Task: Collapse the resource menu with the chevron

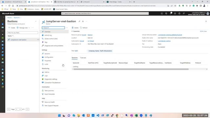Action: pos(67,28)
